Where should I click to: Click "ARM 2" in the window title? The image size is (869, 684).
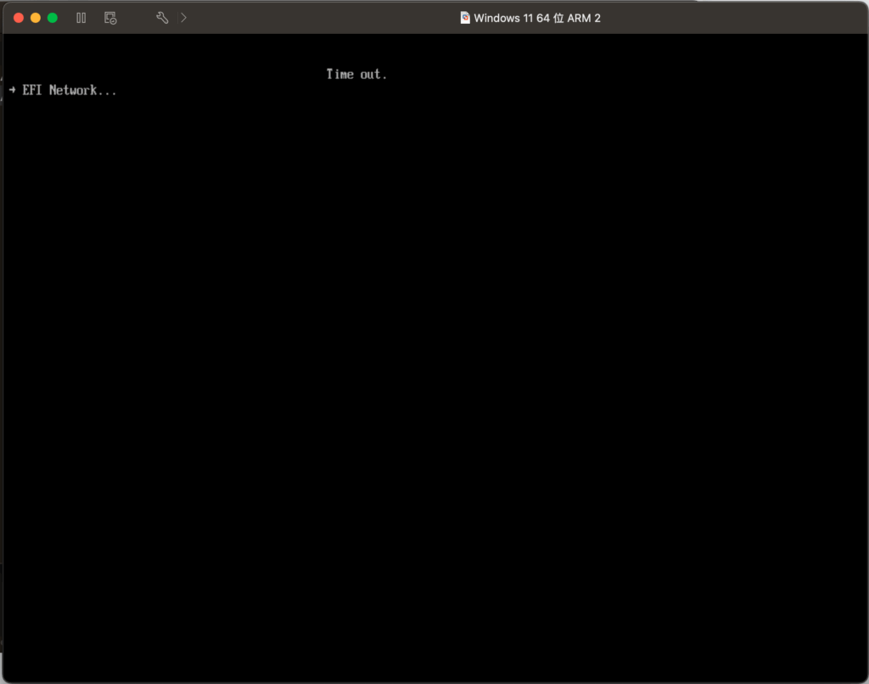pos(584,18)
